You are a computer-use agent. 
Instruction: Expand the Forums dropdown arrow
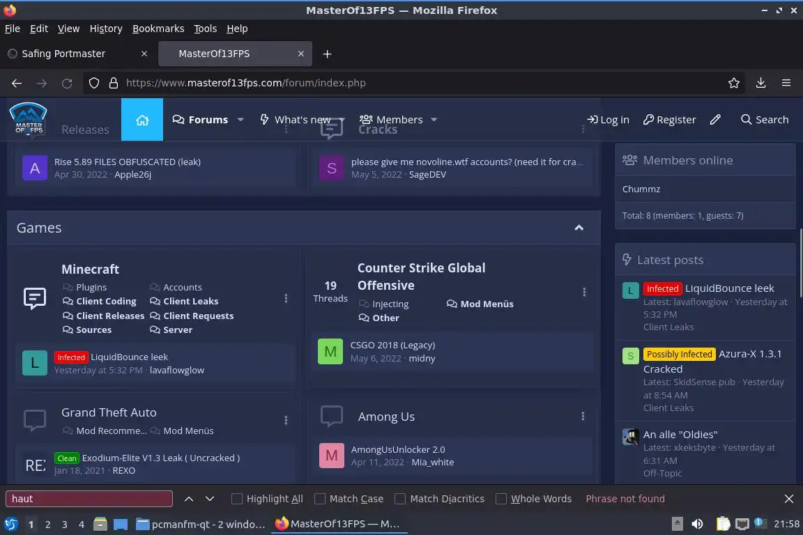(240, 120)
